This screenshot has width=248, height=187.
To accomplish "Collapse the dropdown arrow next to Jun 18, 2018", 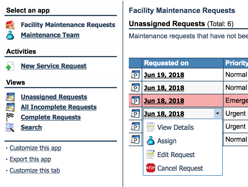I will coord(217,114).
